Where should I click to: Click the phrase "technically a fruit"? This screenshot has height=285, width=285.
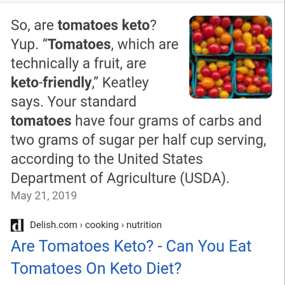pyautogui.click(x=68, y=64)
